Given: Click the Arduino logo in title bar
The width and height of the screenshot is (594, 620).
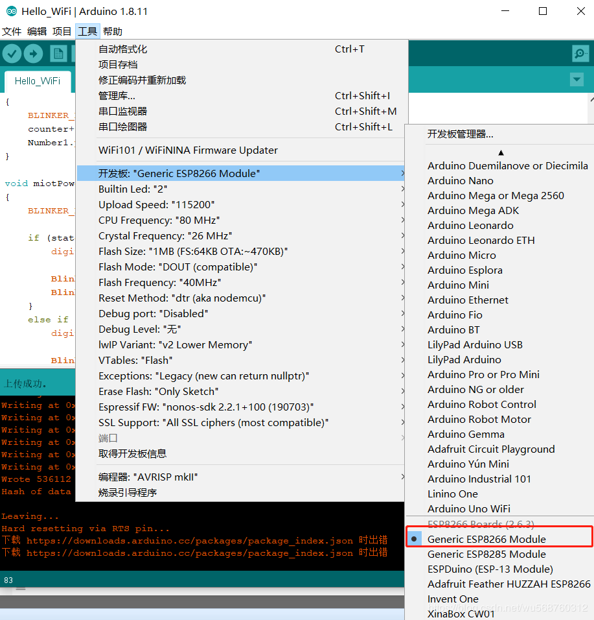Looking at the screenshot, I should 12,11.
